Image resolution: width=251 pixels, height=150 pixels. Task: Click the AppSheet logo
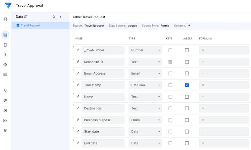(x=8, y=6)
